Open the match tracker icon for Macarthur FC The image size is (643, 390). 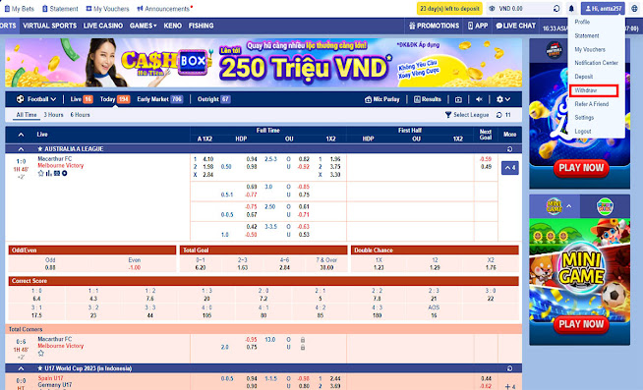pyautogui.click(x=57, y=173)
